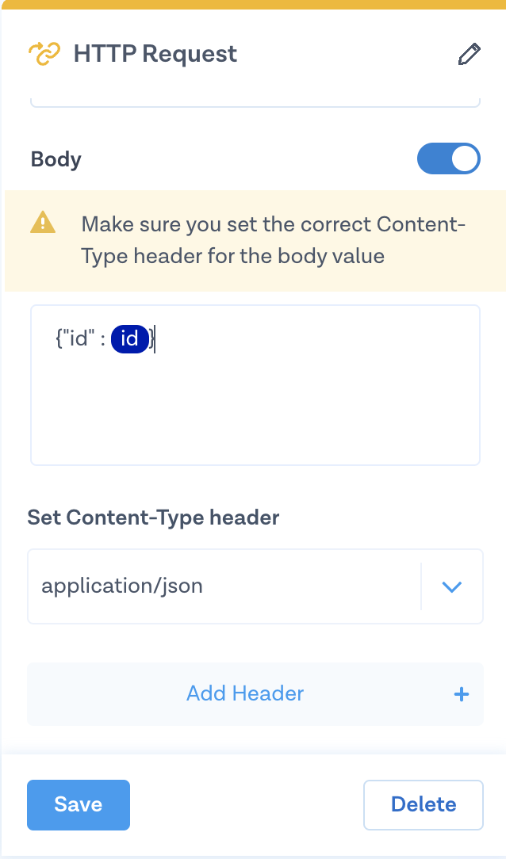Save the HTTP Request settings
Screen dimensions: 506x859
click(79, 804)
